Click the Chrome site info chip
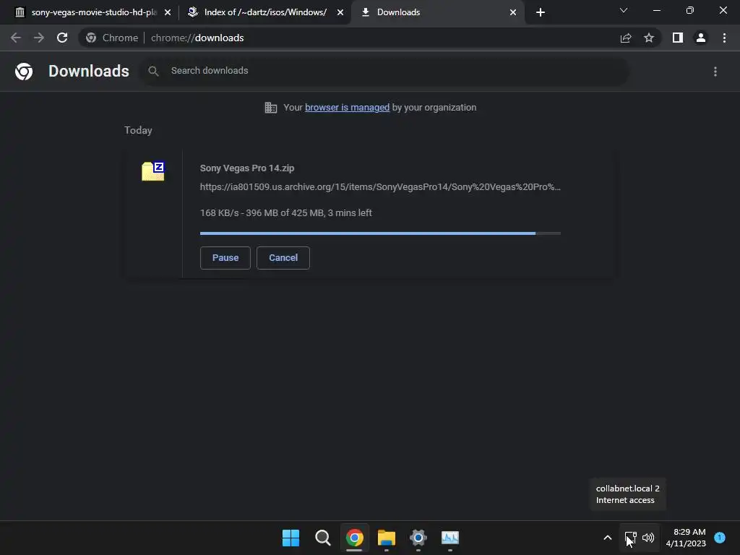The width and height of the screenshot is (740, 555). pos(112,38)
